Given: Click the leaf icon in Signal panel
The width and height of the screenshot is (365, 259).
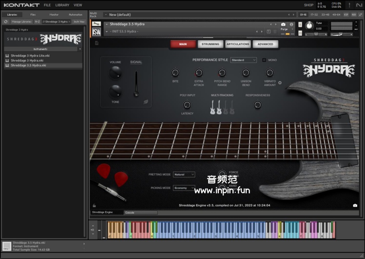Looking at the screenshot, I should coord(146,102).
